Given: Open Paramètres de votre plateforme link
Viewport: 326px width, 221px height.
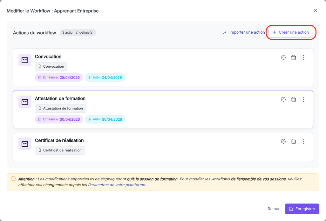Looking at the screenshot, I should coord(117,185).
